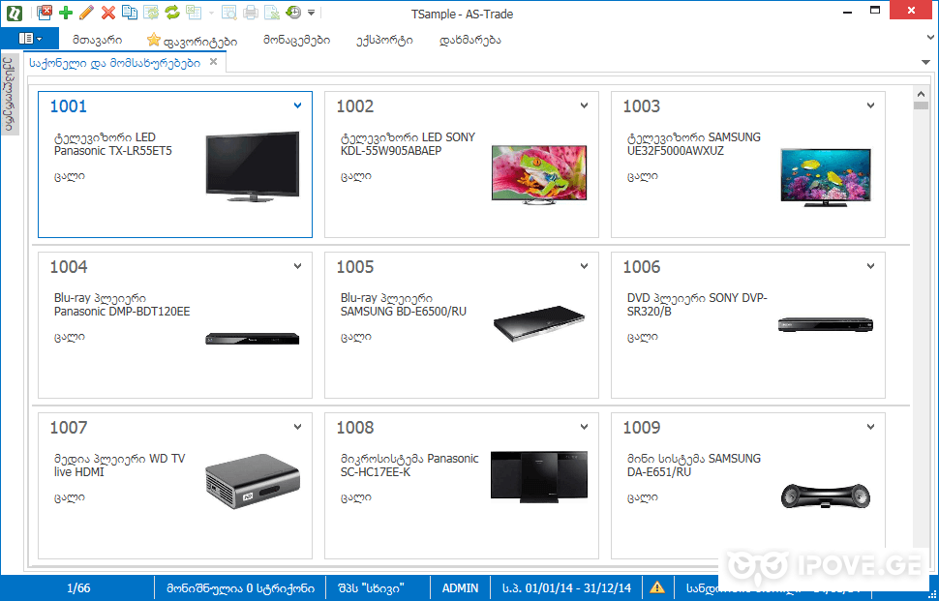Select SONY DVP-SR320/B DVD player thumbnail
Image resolution: width=939 pixels, height=601 pixels.
pyautogui.click(x=826, y=325)
